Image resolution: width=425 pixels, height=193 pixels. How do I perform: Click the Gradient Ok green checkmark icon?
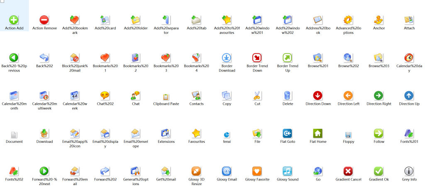pyautogui.click(x=379, y=171)
